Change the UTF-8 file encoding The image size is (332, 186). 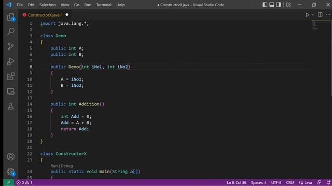(x=276, y=182)
